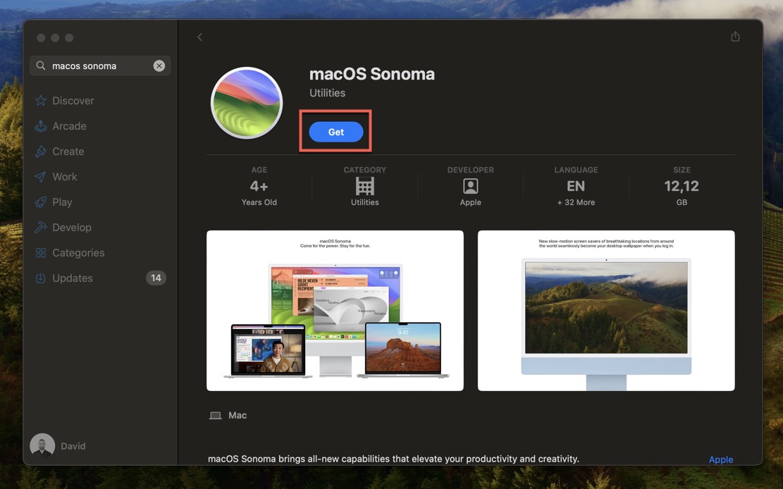Focus the 'macos sonoma' search field
Screen dimensions: 783x489
click(100, 66)
